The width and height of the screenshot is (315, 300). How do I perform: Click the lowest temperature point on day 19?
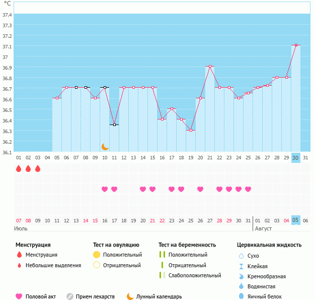(191, 130)
